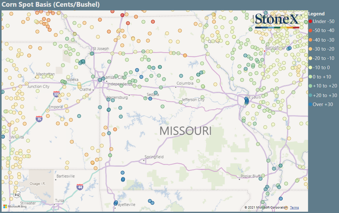Click the Terms link on the map
Viewport: 339px width, 213px height.
pyautogui.click(x=294, y=207)
